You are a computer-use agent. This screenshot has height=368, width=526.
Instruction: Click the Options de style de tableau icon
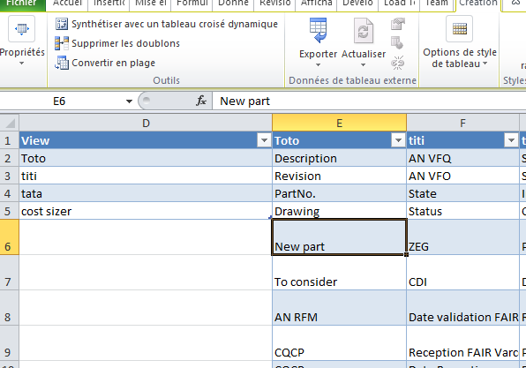tap(460, 29)
